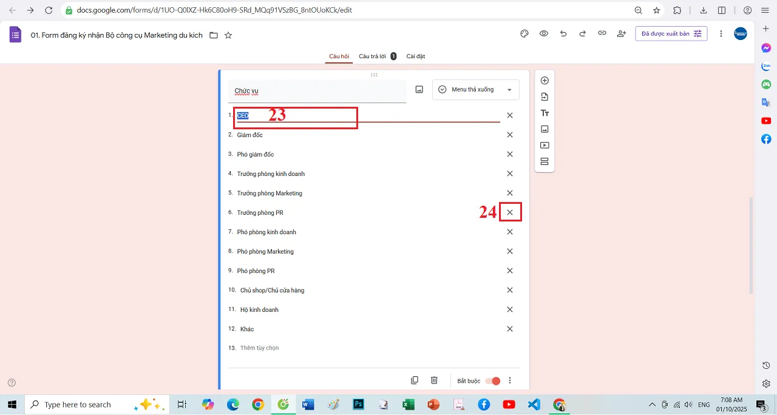
Task: Add title and description using Tt icon
Action: [545, 112]
